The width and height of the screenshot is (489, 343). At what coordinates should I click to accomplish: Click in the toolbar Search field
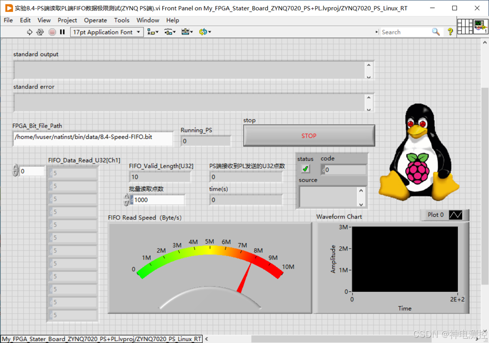[405, 32]
